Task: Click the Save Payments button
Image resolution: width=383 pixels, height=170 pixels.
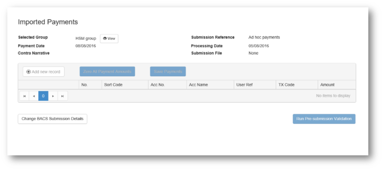Action: click(x=168, y=72)
